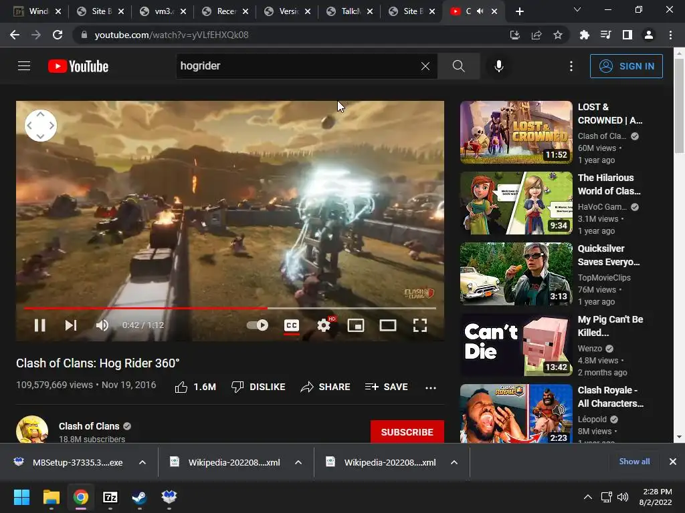Expand first Wikipedia xml download options
The image size is (685, 513).
tap(298, 462)
